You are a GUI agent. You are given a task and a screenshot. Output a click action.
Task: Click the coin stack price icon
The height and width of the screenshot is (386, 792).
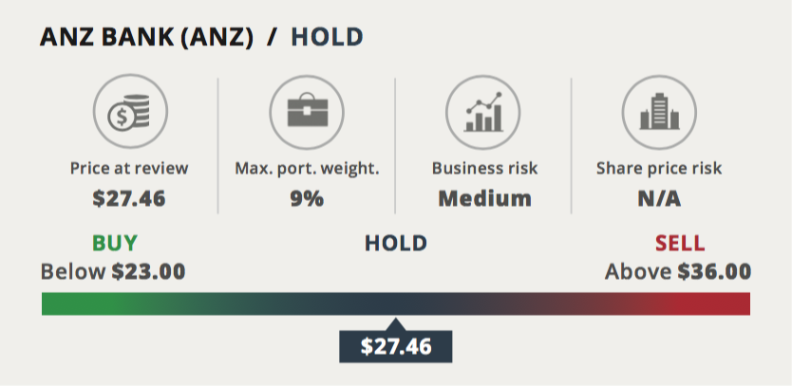[x=130, y=112]
